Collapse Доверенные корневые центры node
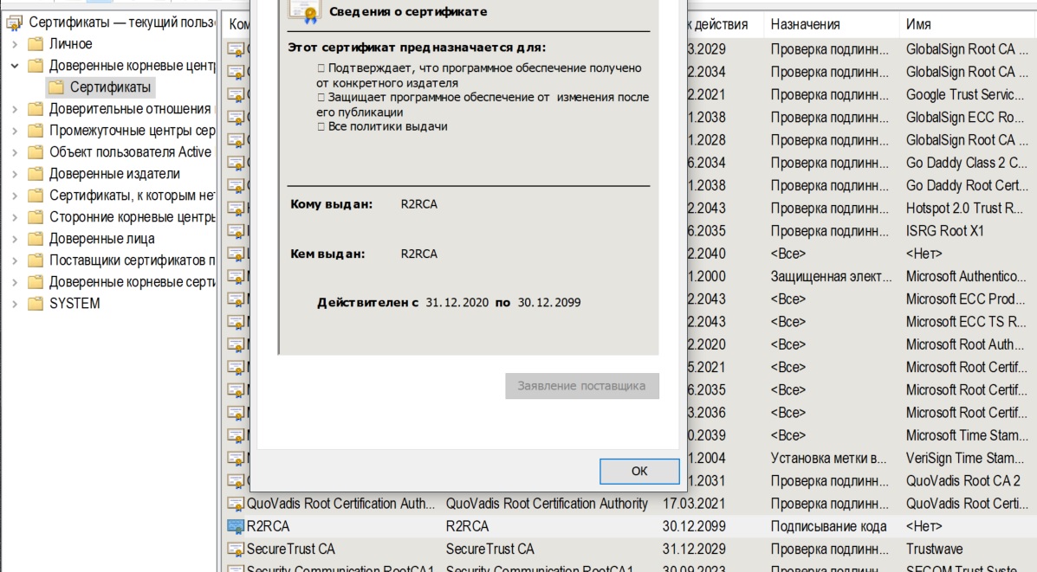Image resolution: width=1037 pixels, height=572 pixels. [x=15, y=66]
